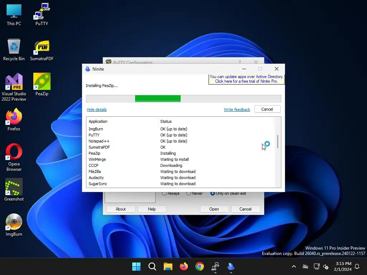Click the Ninite installation progress bar
This screenshot has width=367, height=275.
pyautogui.click(x=183, y=99)
